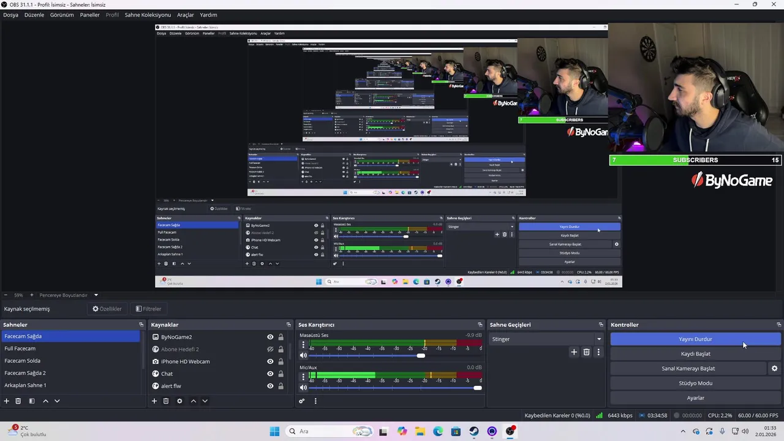Lock the iPhone HD Webcam source
Image resolution: width=784 pixels, height=441 pixels.
(281, 361)
